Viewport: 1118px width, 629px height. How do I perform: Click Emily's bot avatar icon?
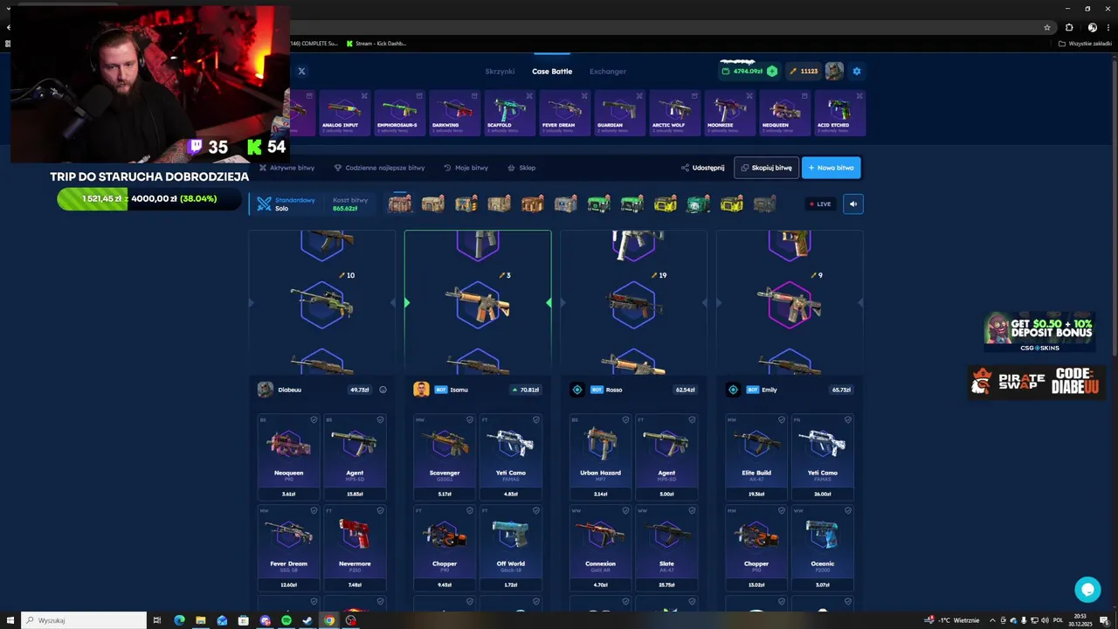pos(733,390)
